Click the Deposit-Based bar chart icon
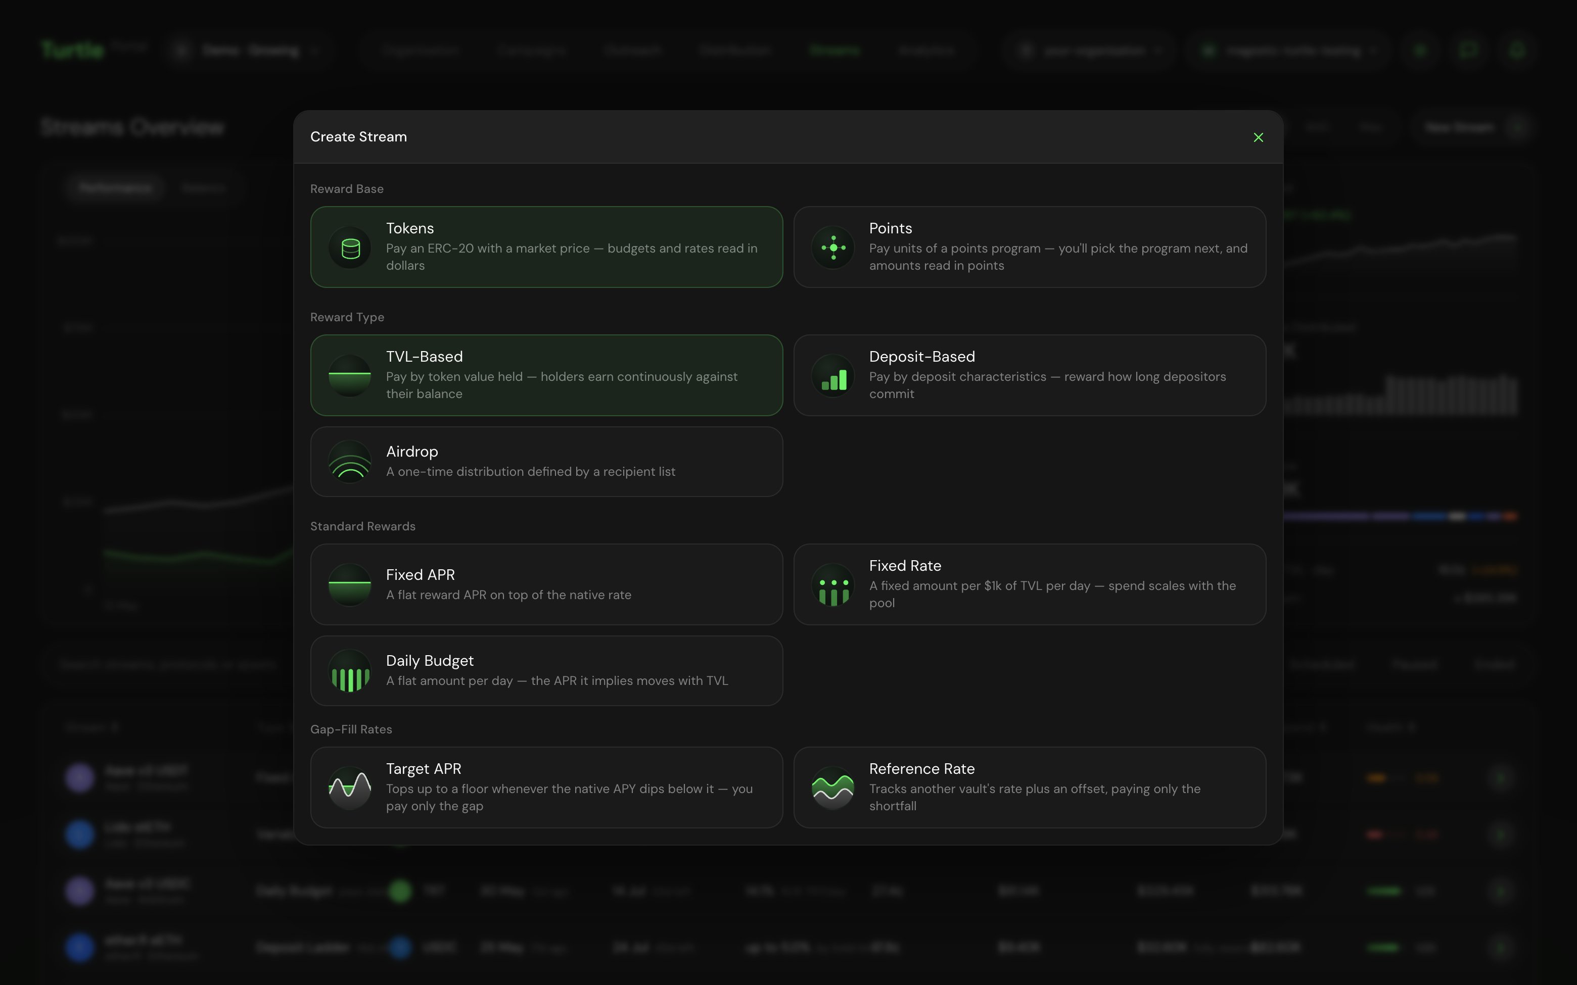Screen dimensions: 1577x985 tap(833, 376)
